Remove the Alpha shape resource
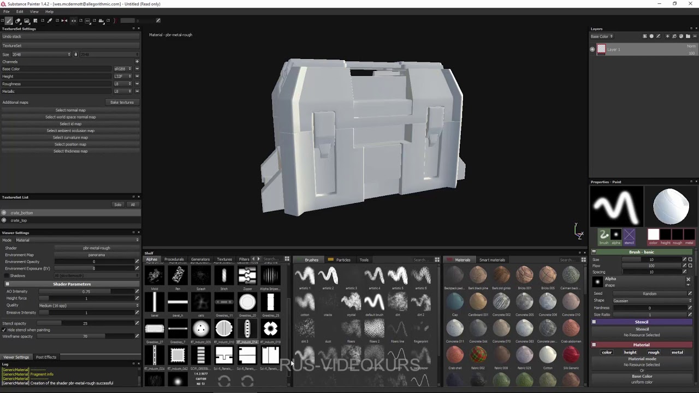Viewport: 699px width, 393px height. point(689,279)
